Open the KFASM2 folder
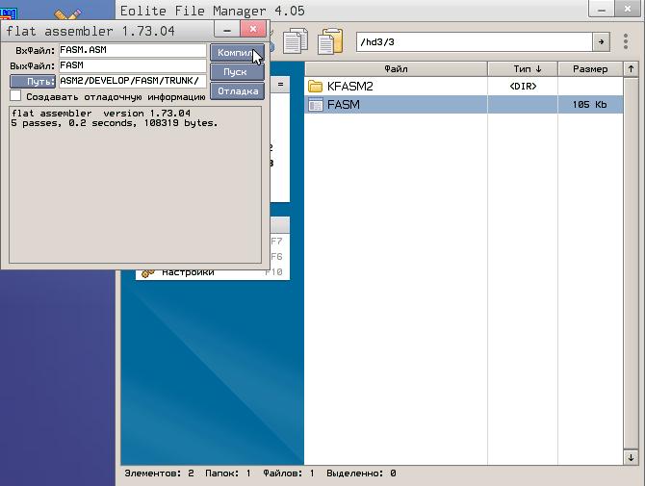Screen dimensions: 645x486 click(349, 87)
